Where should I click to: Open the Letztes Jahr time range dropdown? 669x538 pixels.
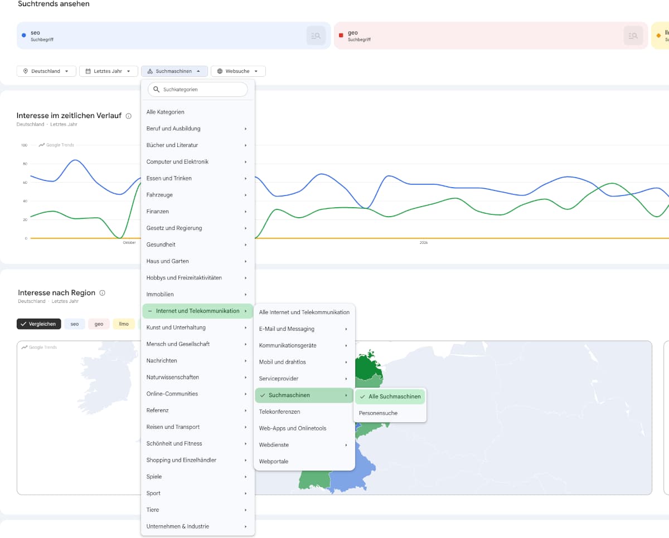point(109,71)
